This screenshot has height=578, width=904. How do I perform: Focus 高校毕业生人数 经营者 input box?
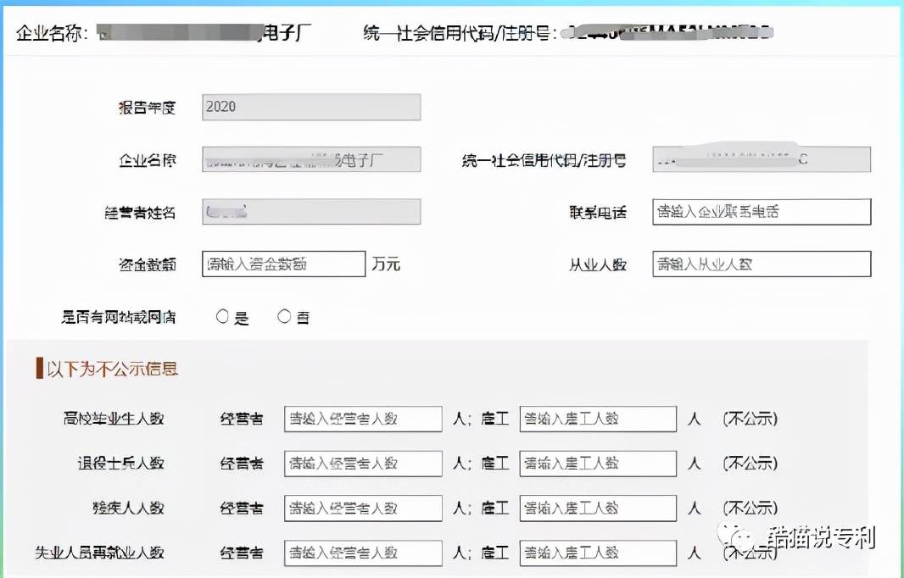tap(363, 419)
